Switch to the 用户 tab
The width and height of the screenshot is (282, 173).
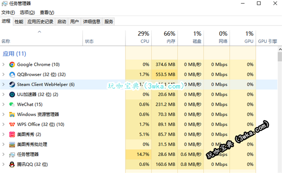(74, 22)
